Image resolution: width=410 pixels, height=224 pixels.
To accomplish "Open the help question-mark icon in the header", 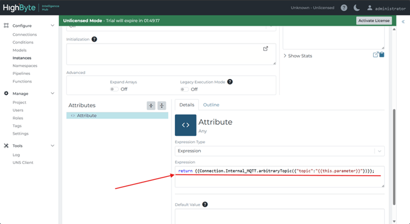I will point(344,8).
